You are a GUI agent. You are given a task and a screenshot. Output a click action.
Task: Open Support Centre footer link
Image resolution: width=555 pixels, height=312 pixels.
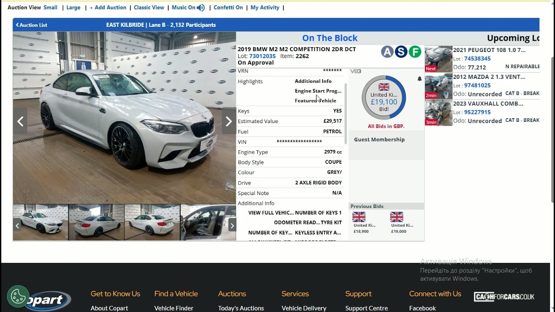tap(367, 308)
